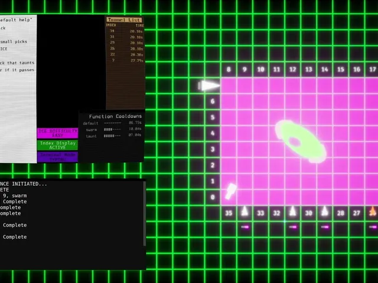The width and height of the screenshot is (378, 283).
Task: Click help text line "small picks"
Action: coord(14,42)
